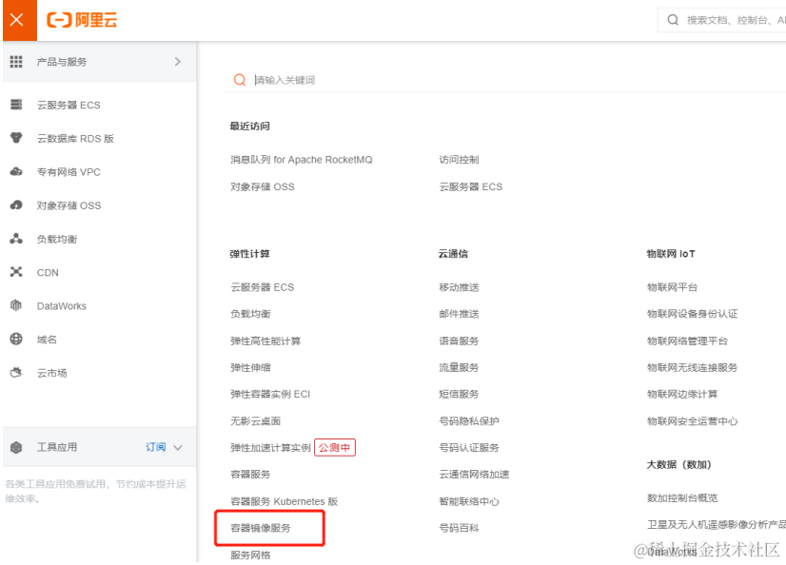
Task: Open 语音服务 product
Action: (459, 341)
